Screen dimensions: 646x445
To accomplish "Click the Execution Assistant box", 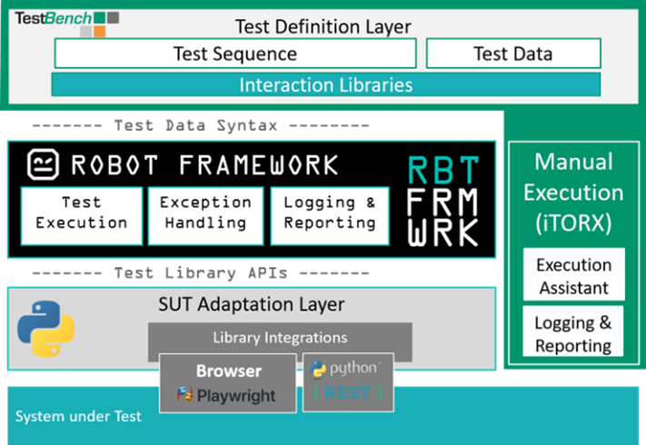I will click(x=574, y=274).
